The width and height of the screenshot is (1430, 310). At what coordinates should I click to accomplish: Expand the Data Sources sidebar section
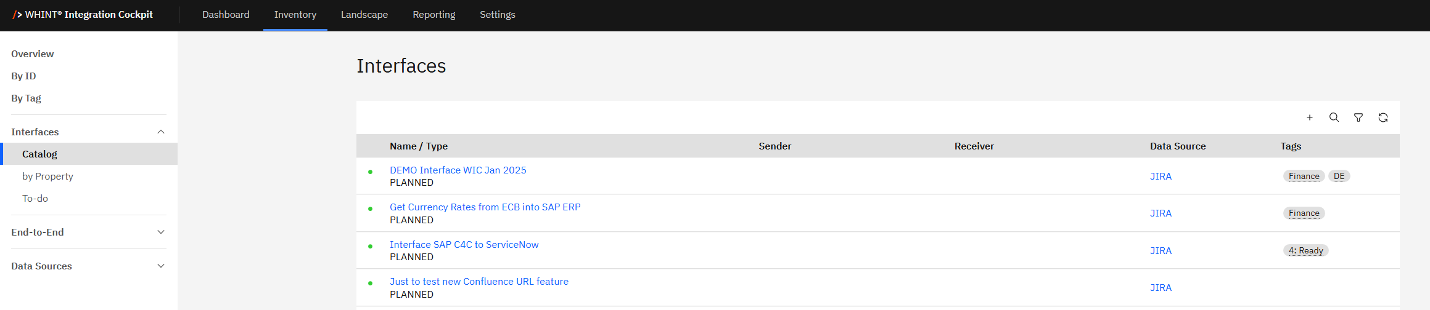tap(161, 266)
